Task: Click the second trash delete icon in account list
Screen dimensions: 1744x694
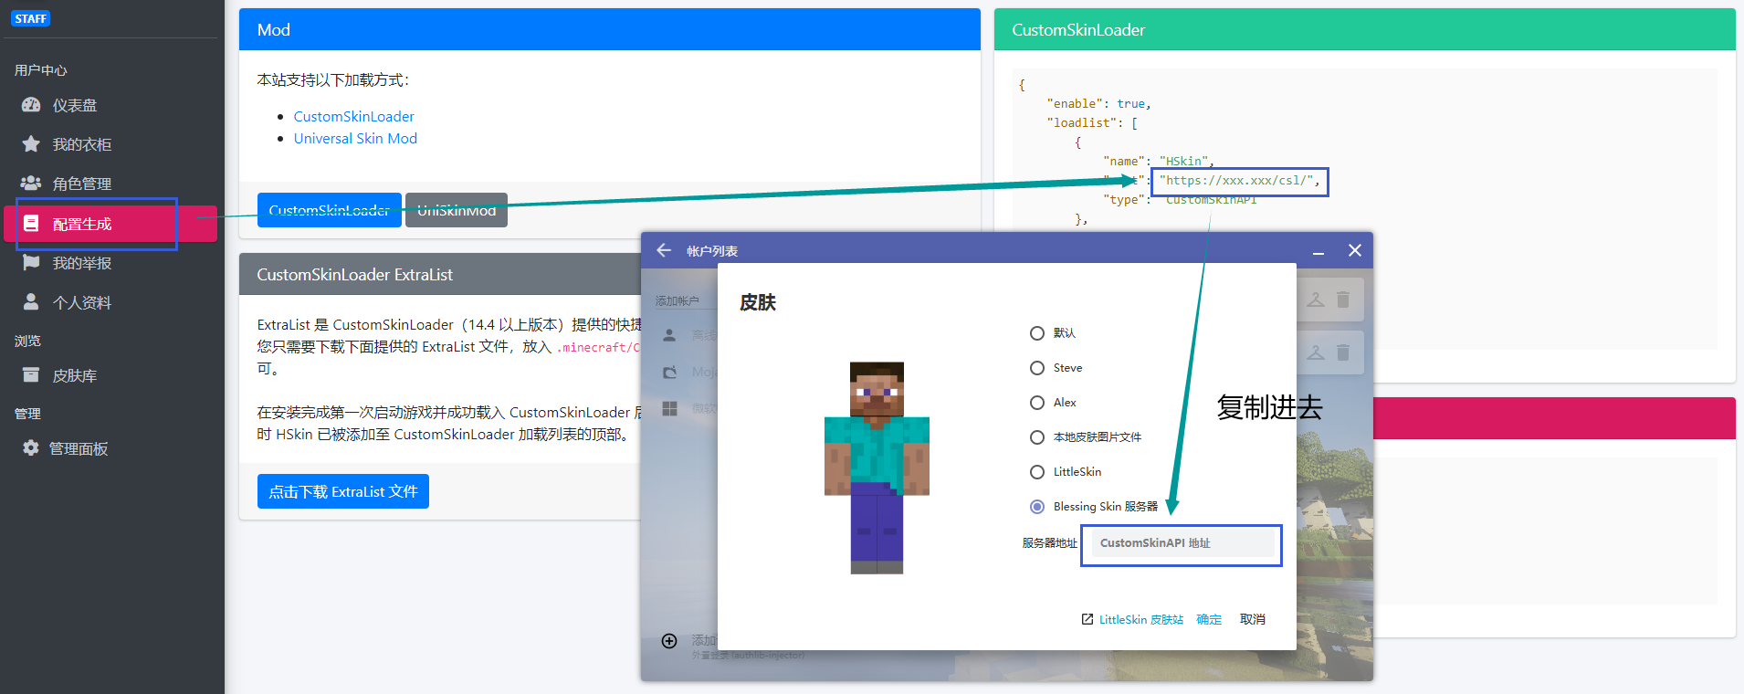Action: coord(1343,352)
